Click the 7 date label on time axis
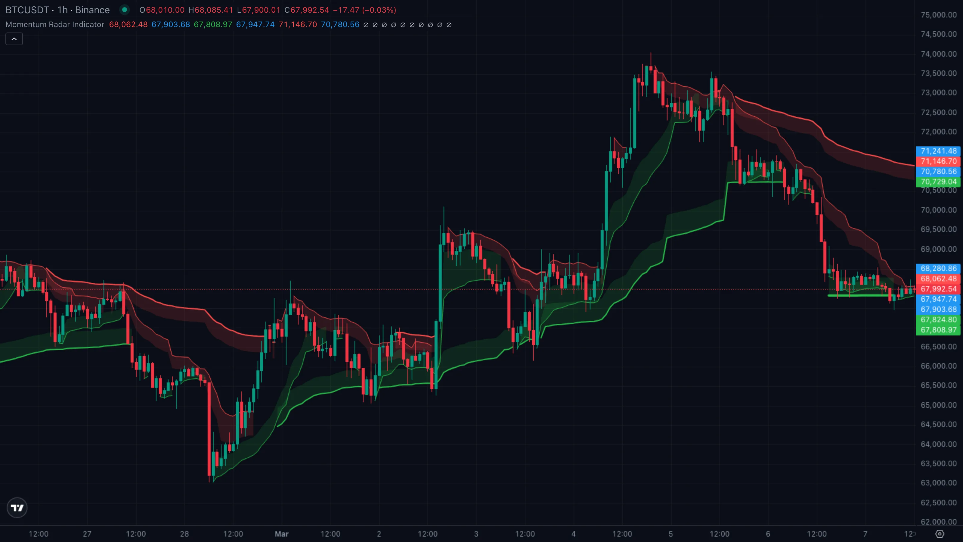 [865, 534]
